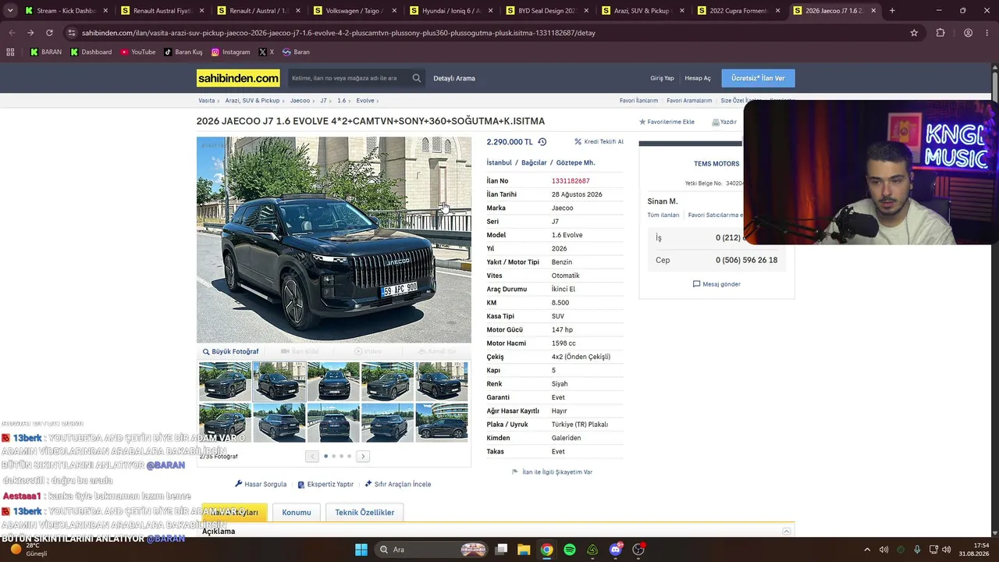The height and width of the screenshot is (562, 999).
Task: Open the Bağcılar location link
Action: 534,163
